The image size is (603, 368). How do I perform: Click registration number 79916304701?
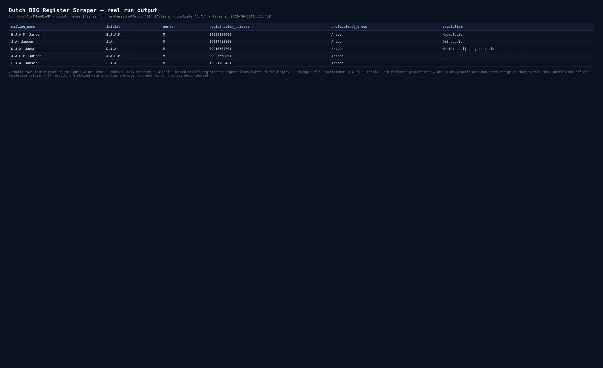(x=220, y=49)
